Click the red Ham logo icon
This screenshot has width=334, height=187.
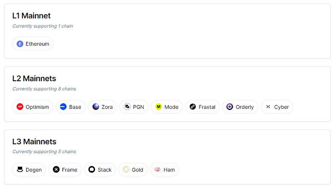(x=158, y=170)
